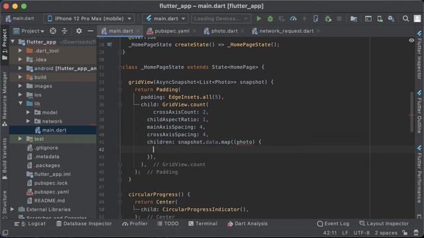Click the editor vertical scrollbar
This screenshot has width=424, height=238.
click(411, 112)
